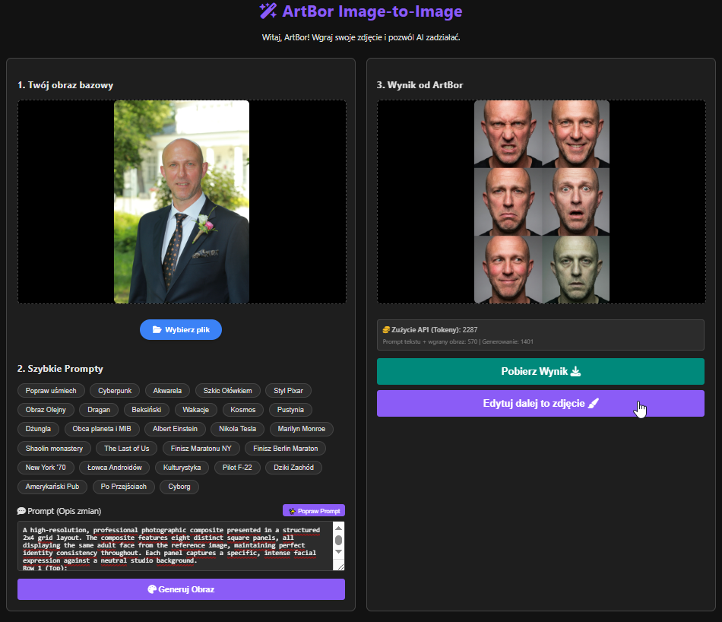The width and height of the screenshot is (722, 622).
Task: Click the generated facial expressions grid image
Action: [541, 202]
